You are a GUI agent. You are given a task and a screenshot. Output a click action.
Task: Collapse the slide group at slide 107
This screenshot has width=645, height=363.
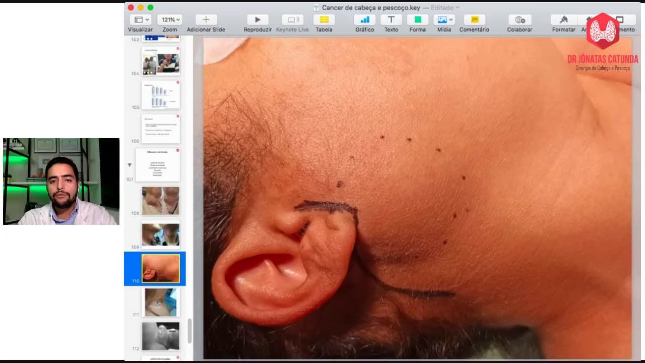tap(130, 165)
